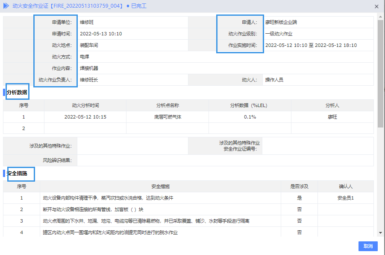
Task: Click the 0.1% analysis data cell
Action: 250,117
